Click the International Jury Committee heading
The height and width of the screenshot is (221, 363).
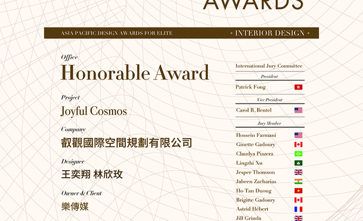tap(269, 66)
